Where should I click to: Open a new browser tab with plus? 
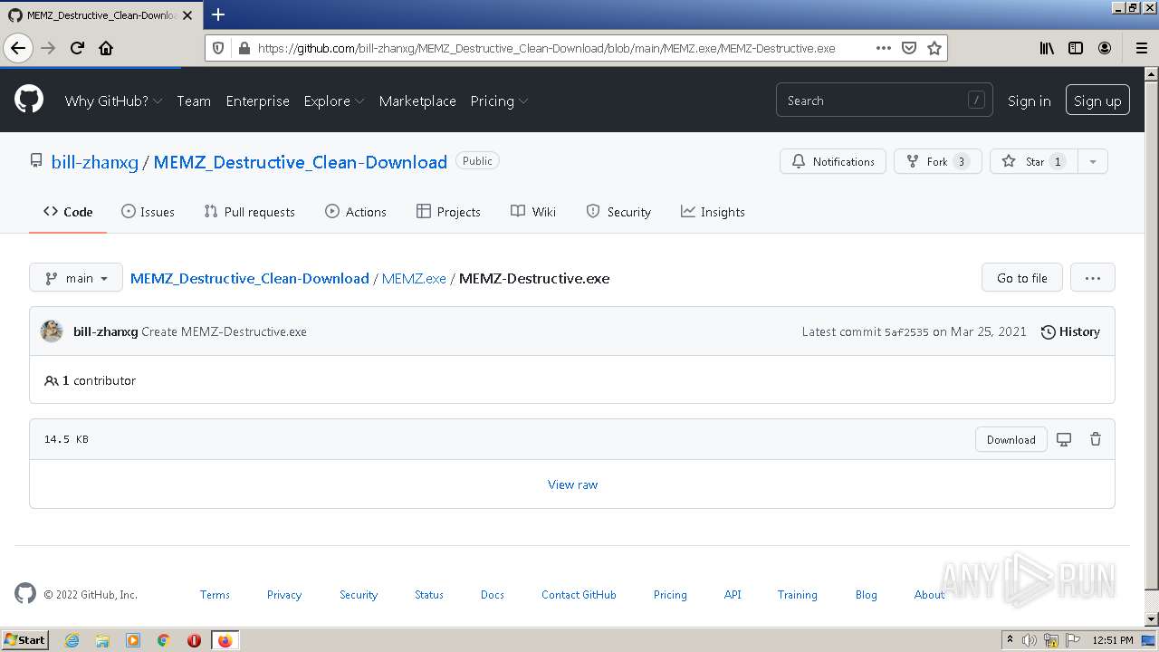pyautogui.click(x=218, y=14)
